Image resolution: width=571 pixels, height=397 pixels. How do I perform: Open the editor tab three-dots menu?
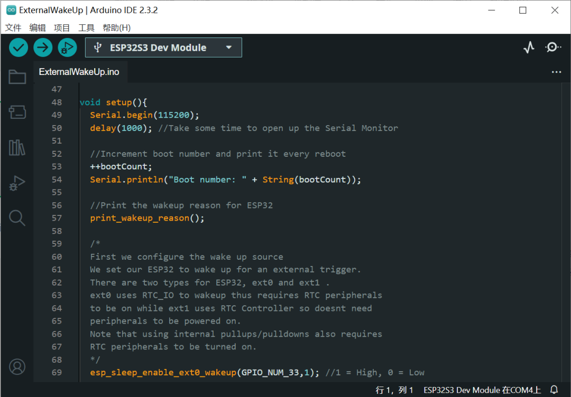pos(556,72)
